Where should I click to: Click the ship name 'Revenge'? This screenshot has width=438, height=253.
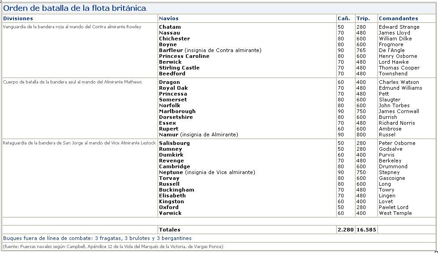click(x=171, y=161)
